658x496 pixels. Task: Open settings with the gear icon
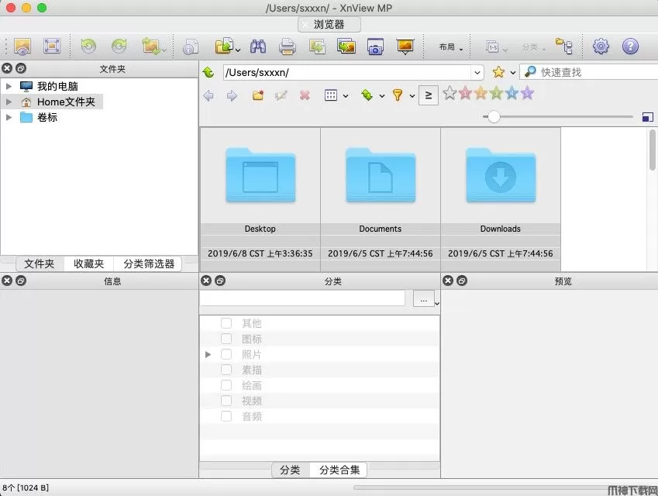[601, 46]
